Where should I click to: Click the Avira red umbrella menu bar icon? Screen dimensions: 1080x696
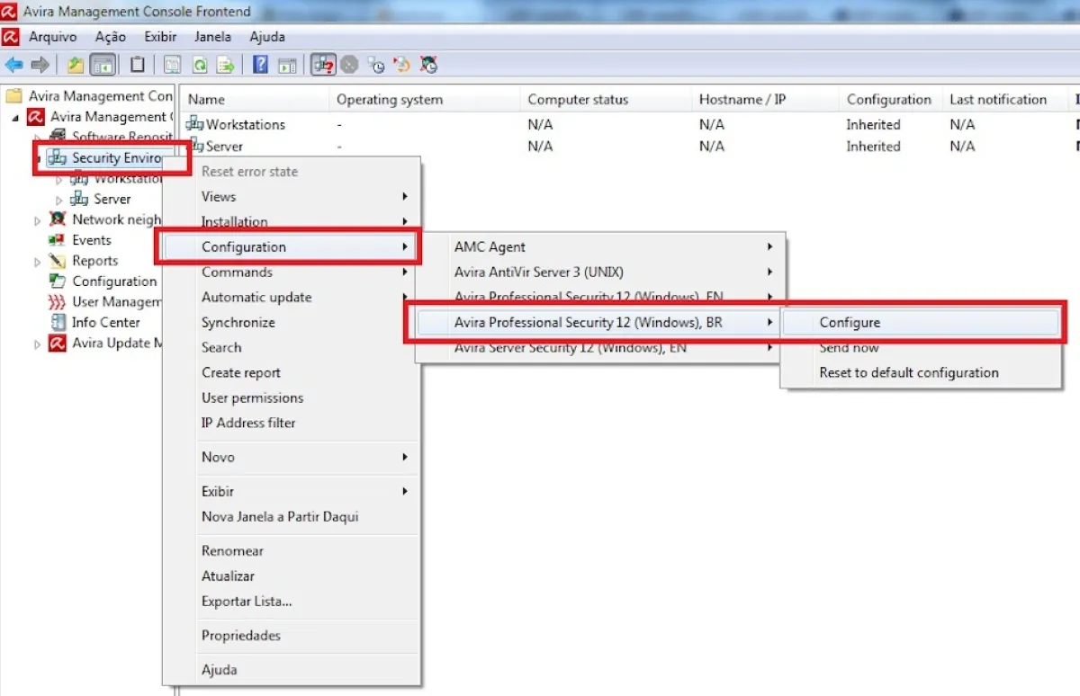tap(11, 37)
